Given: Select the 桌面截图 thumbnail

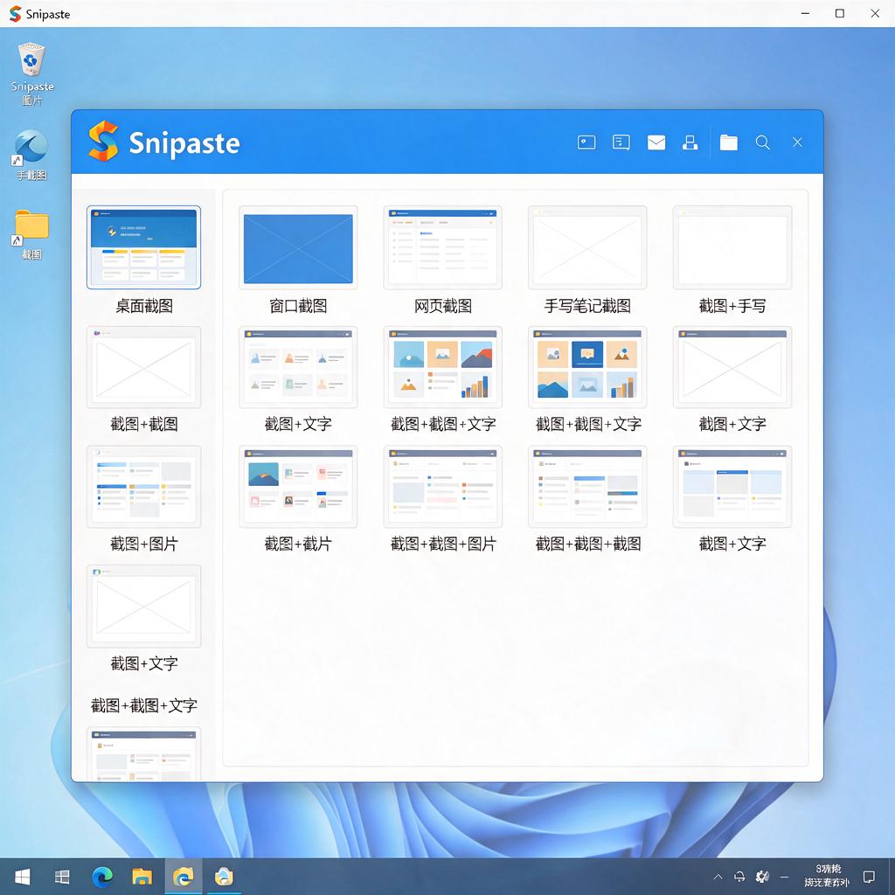Looking at the screenshot, I should pos(144,247).
